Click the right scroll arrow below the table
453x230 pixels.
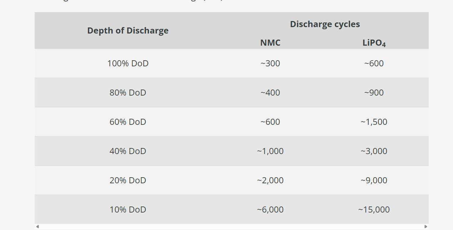[x=425, y=227]
